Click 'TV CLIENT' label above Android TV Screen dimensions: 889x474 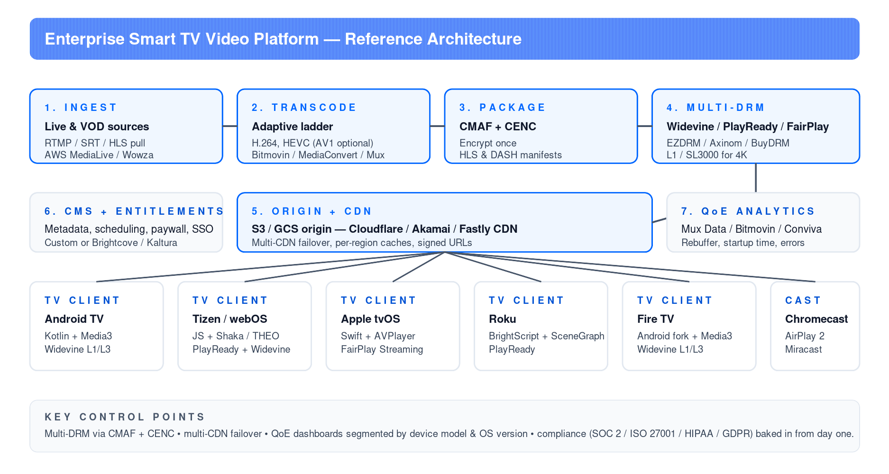82,301
